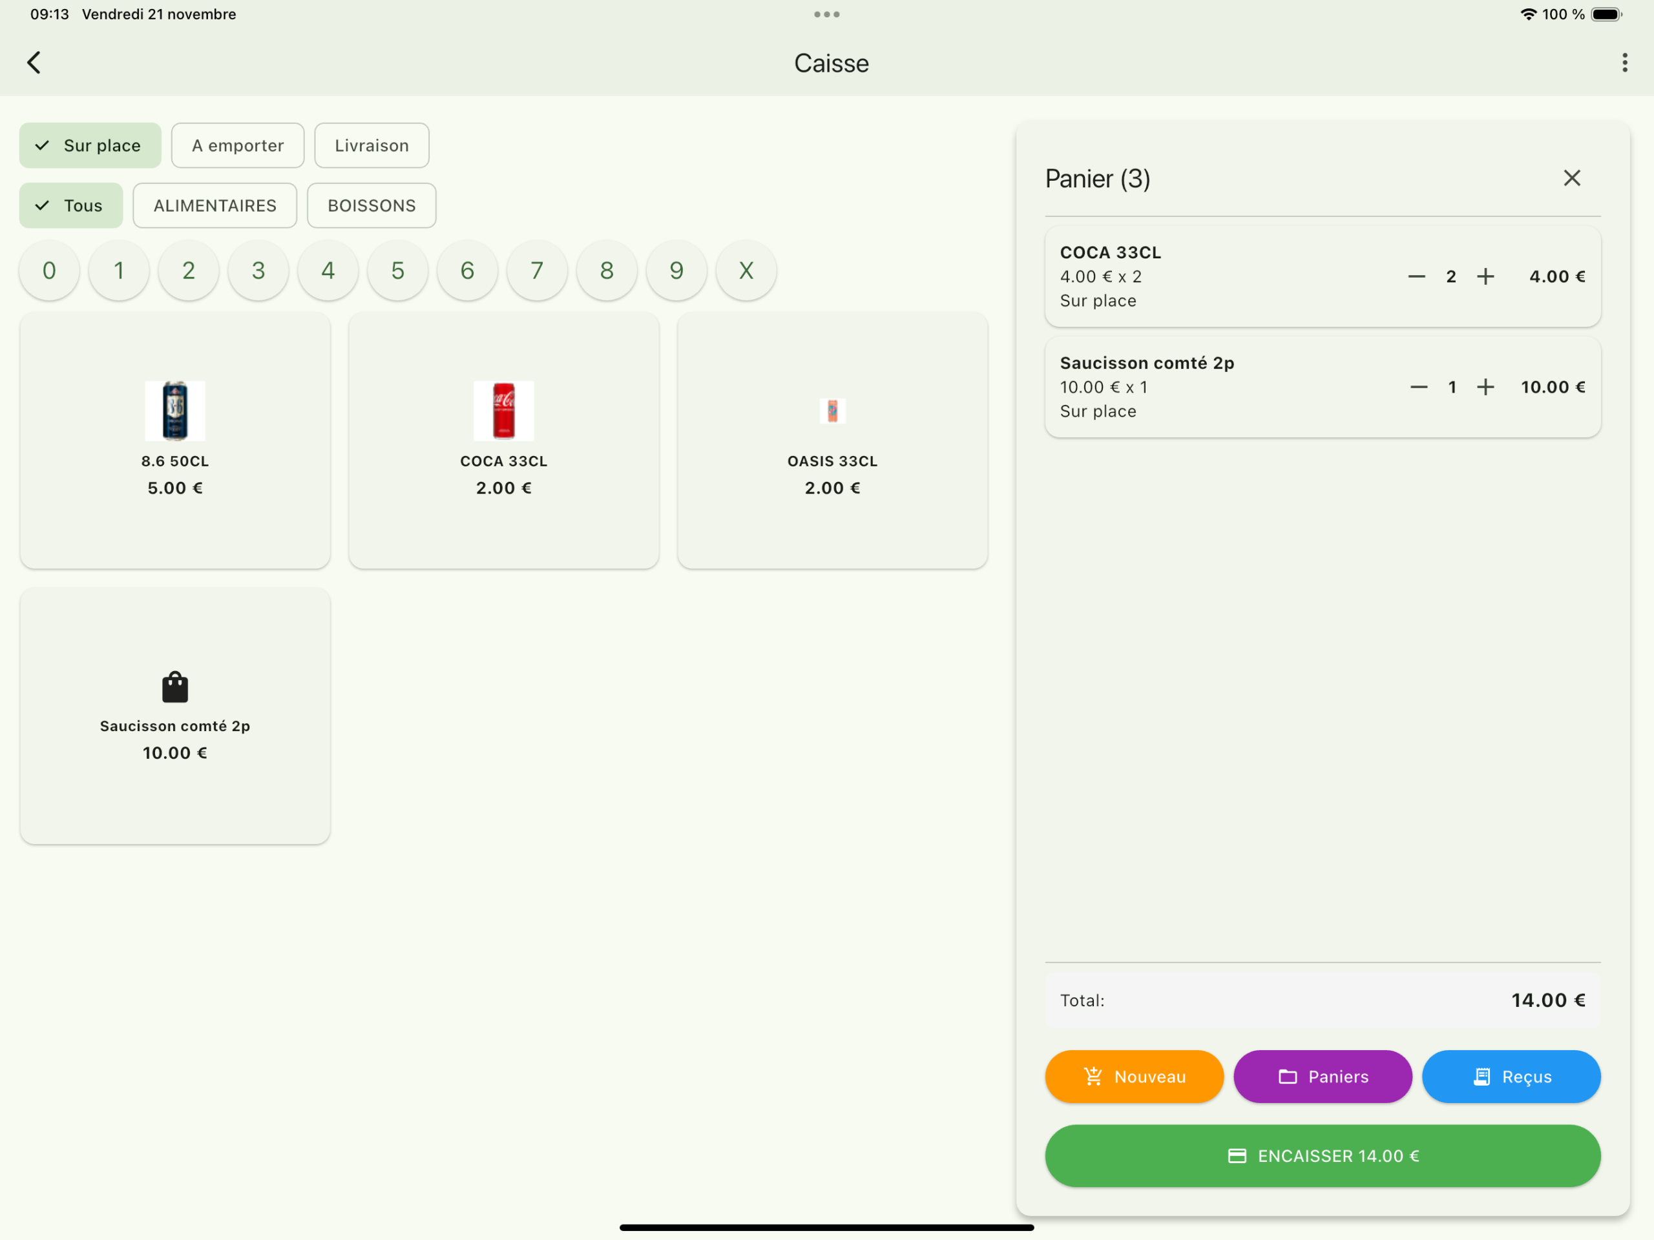Toggle the Sur place order mode
Viewport: 1654px width, 1240px height.
(90, 146)
